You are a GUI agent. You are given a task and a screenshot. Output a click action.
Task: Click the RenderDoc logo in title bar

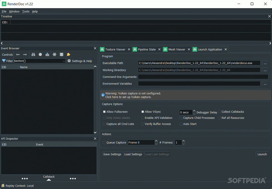point(4,4)
